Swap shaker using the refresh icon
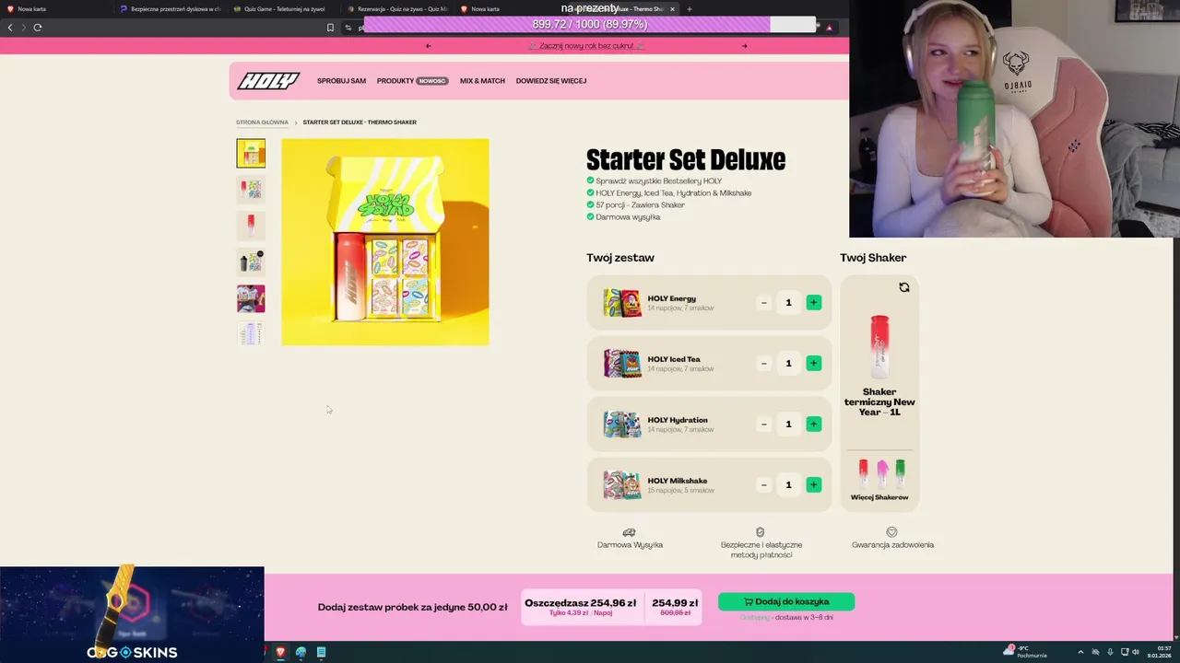 (904, 287)
